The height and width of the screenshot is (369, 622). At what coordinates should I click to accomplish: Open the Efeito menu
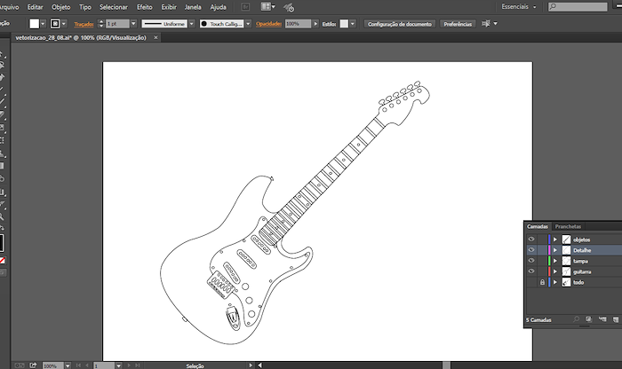[144, 7]
